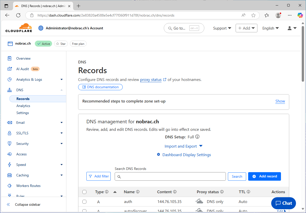
Task: Click the Add record button
Action: 264,176
